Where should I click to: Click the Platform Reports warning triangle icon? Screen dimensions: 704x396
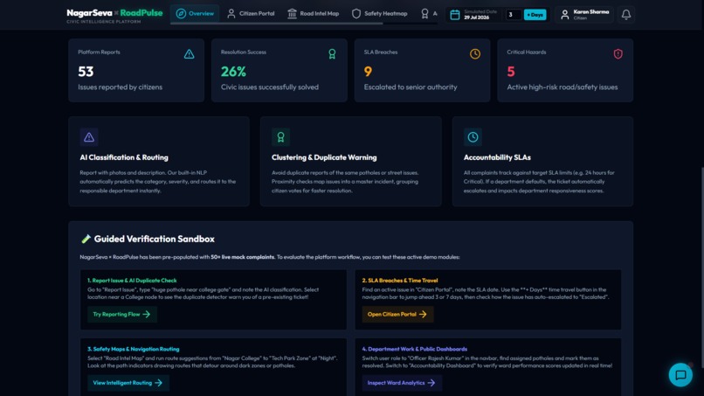(189, 54)
